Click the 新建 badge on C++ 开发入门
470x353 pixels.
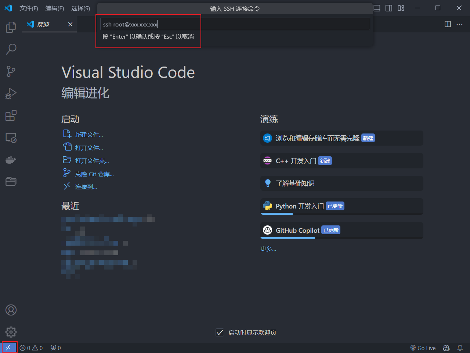click(x=325, y=161)
